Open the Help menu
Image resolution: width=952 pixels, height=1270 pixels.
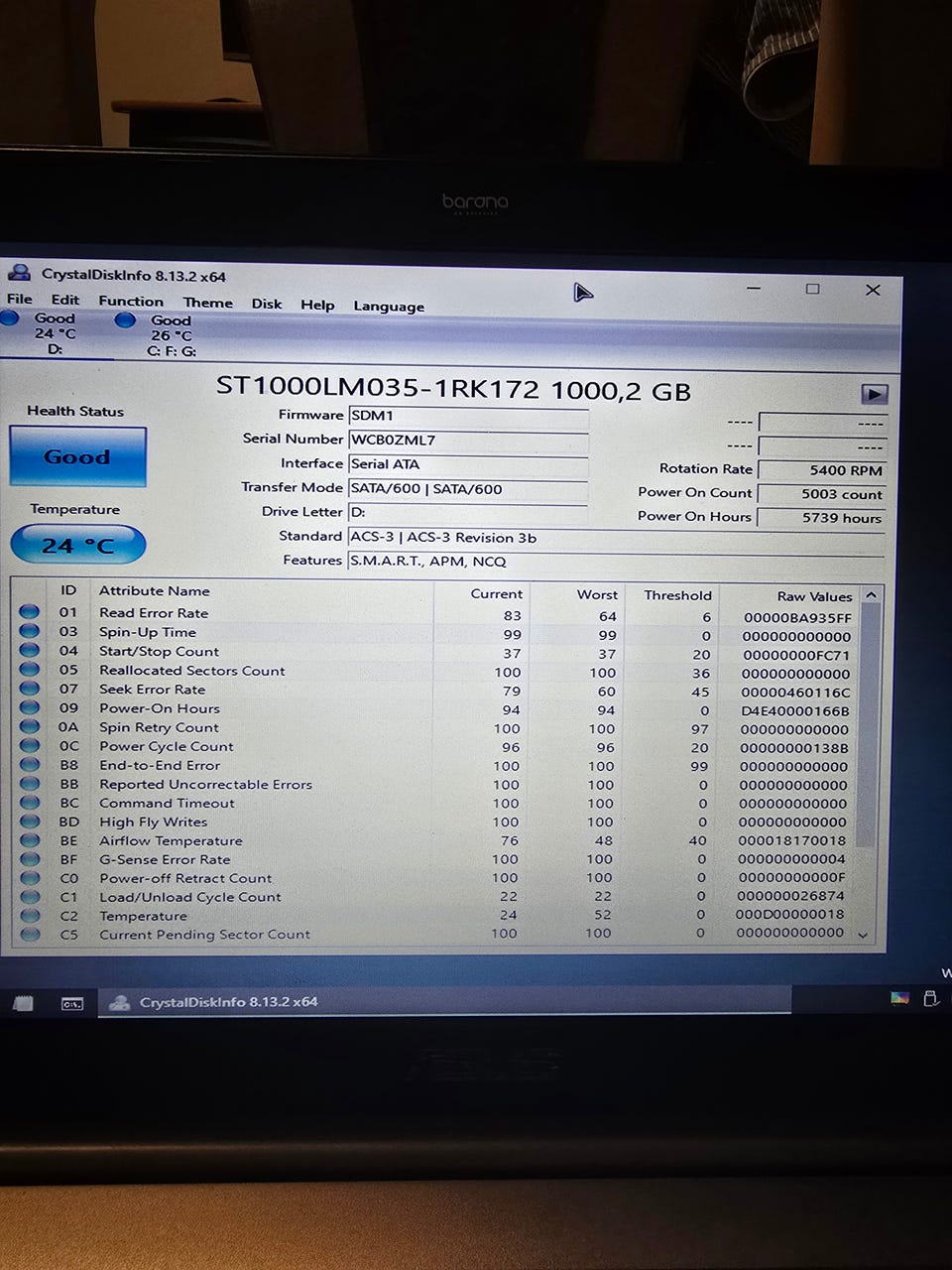(317, 305)
